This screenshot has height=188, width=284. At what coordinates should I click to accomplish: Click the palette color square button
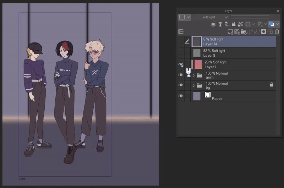182,17
